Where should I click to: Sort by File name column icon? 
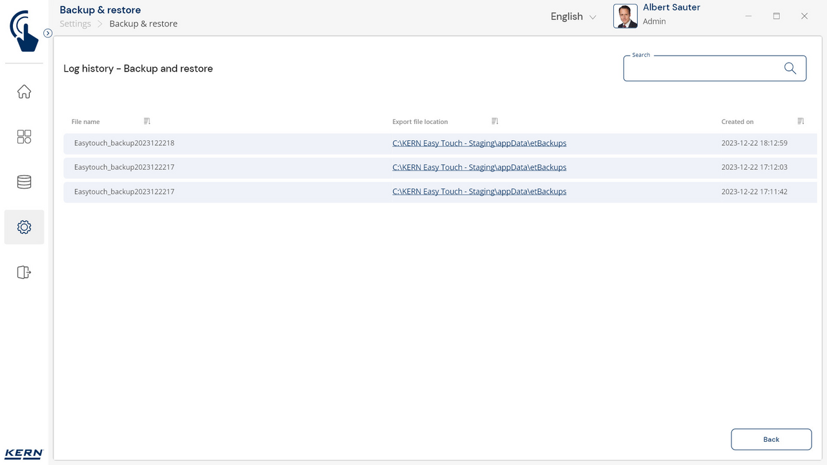point(147,121)
